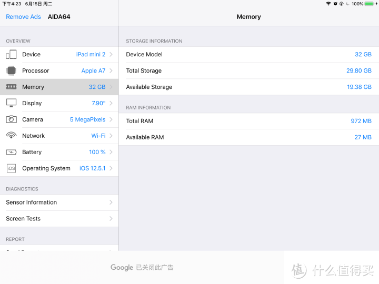Click the Apple A7 processor value
379x284 pixels.
coord(93,70)
